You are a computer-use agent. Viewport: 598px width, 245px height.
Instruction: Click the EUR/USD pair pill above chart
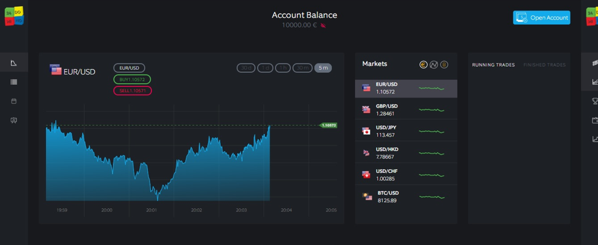tap(129, 68)
